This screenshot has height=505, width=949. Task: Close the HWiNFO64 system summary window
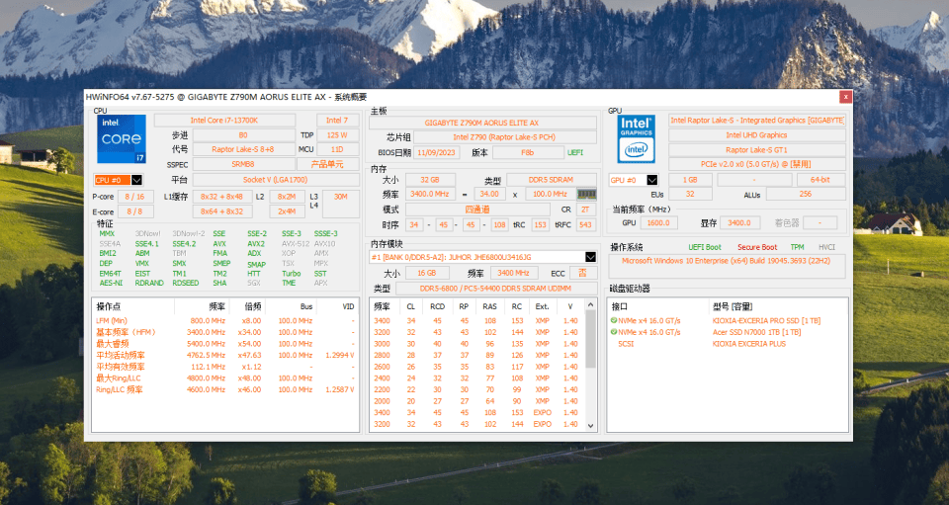[845, 97]
